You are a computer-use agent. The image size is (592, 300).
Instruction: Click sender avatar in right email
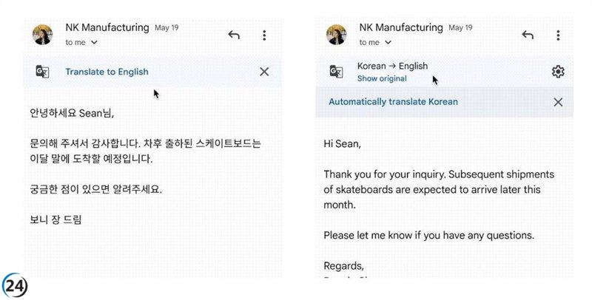[x=337, y=35]
